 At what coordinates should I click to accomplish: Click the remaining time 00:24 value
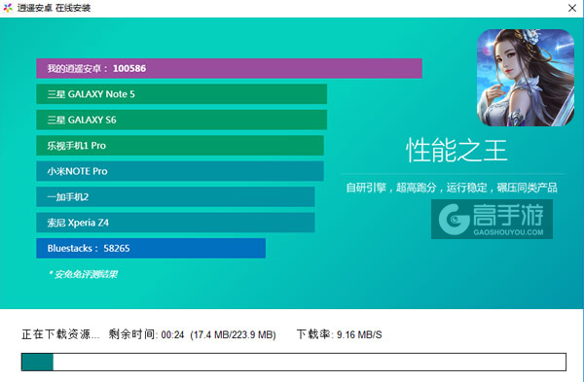pos(173,334)
